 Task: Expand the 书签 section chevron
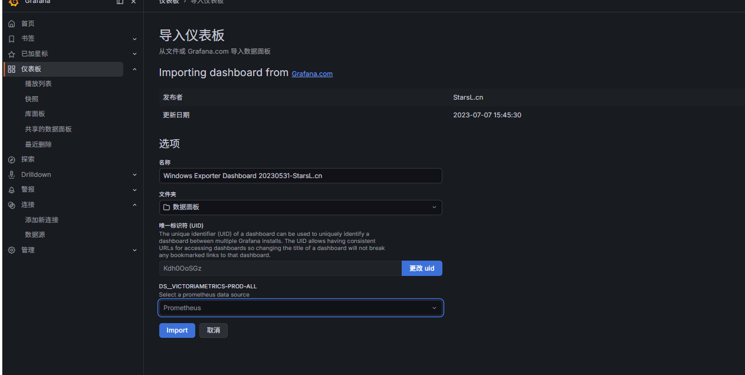134,39
